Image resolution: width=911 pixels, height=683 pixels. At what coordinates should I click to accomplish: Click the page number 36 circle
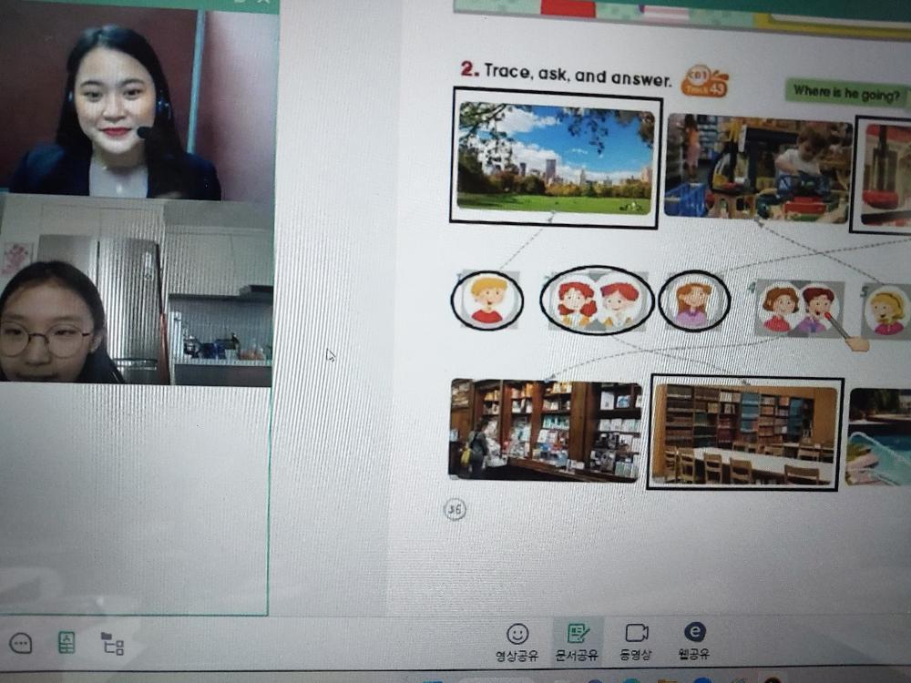(455, 510)
